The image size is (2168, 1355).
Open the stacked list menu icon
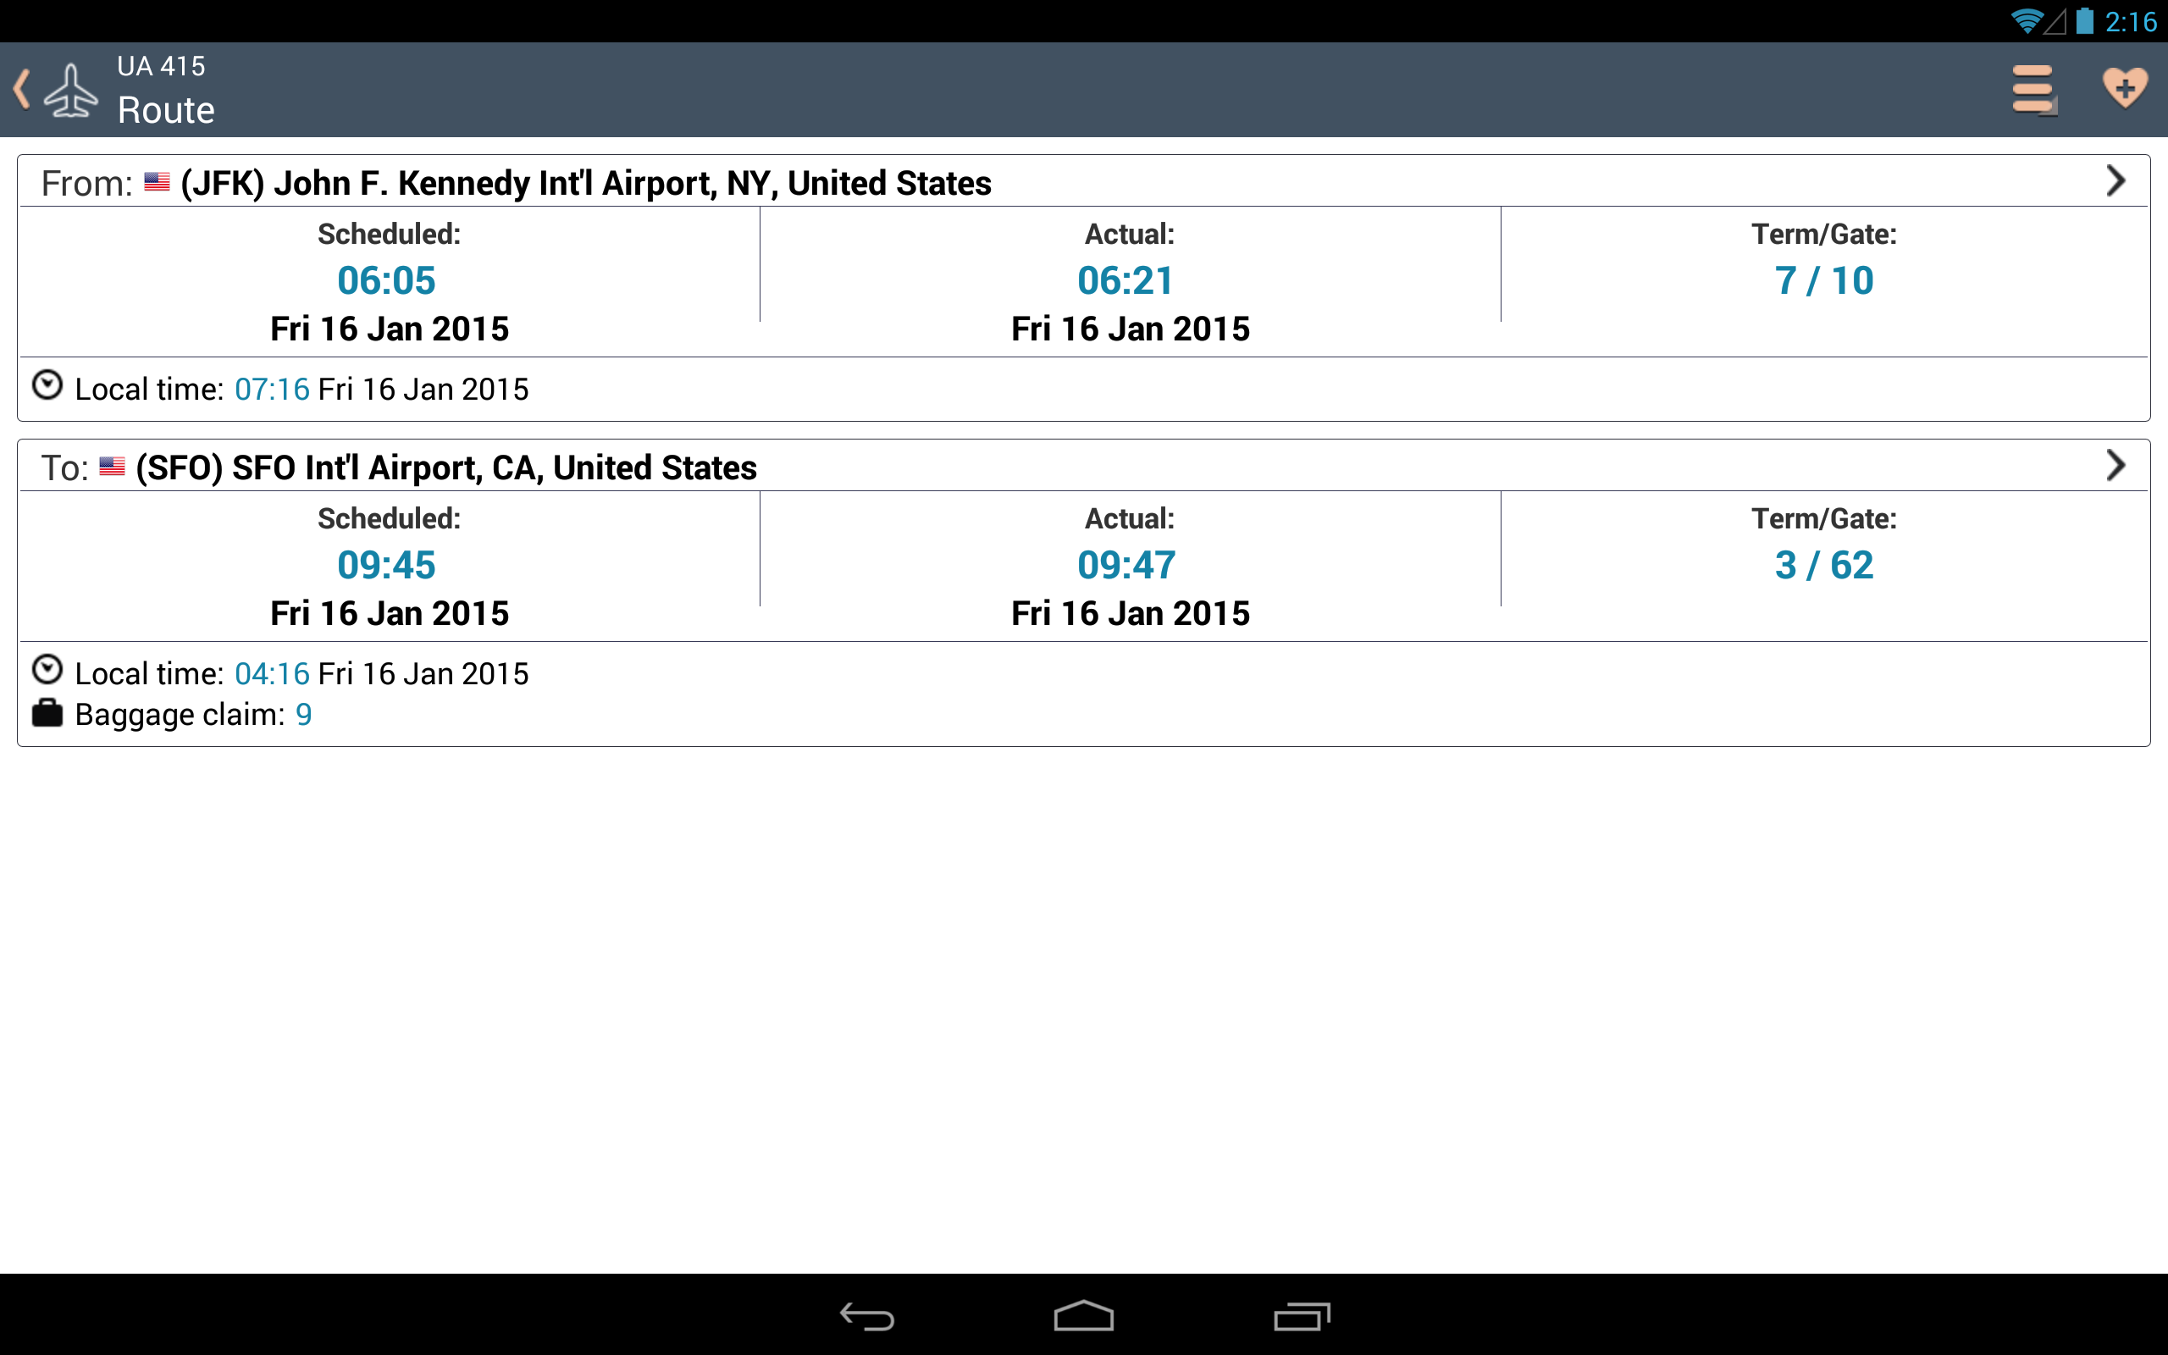2032,90
